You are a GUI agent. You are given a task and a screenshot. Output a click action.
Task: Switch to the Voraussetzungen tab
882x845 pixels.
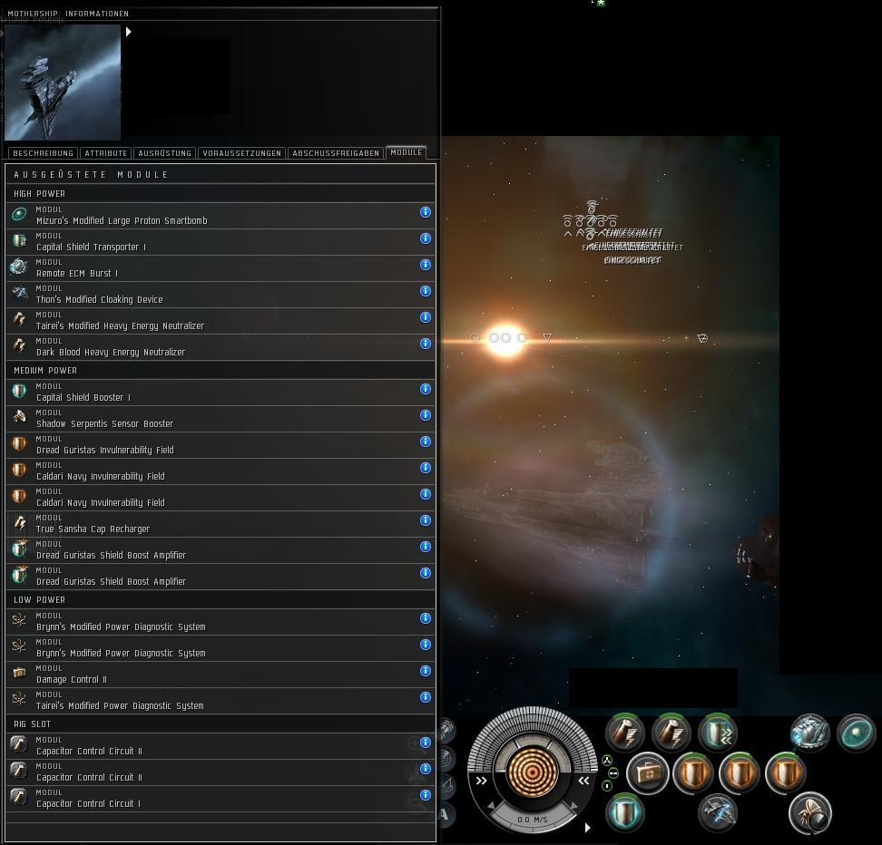tap(242, 153)
